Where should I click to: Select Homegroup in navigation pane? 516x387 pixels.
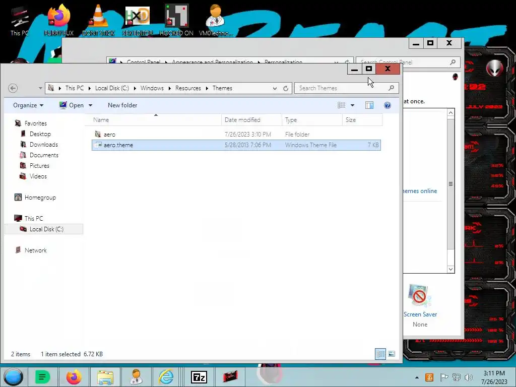[40, 198]
